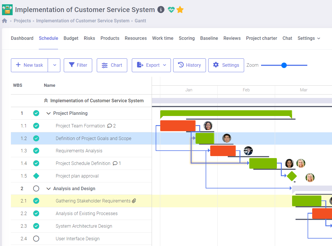Adjust the Gantt Zoom slider
The width and height of the screenshot is (332, 246).
[284, 65]
